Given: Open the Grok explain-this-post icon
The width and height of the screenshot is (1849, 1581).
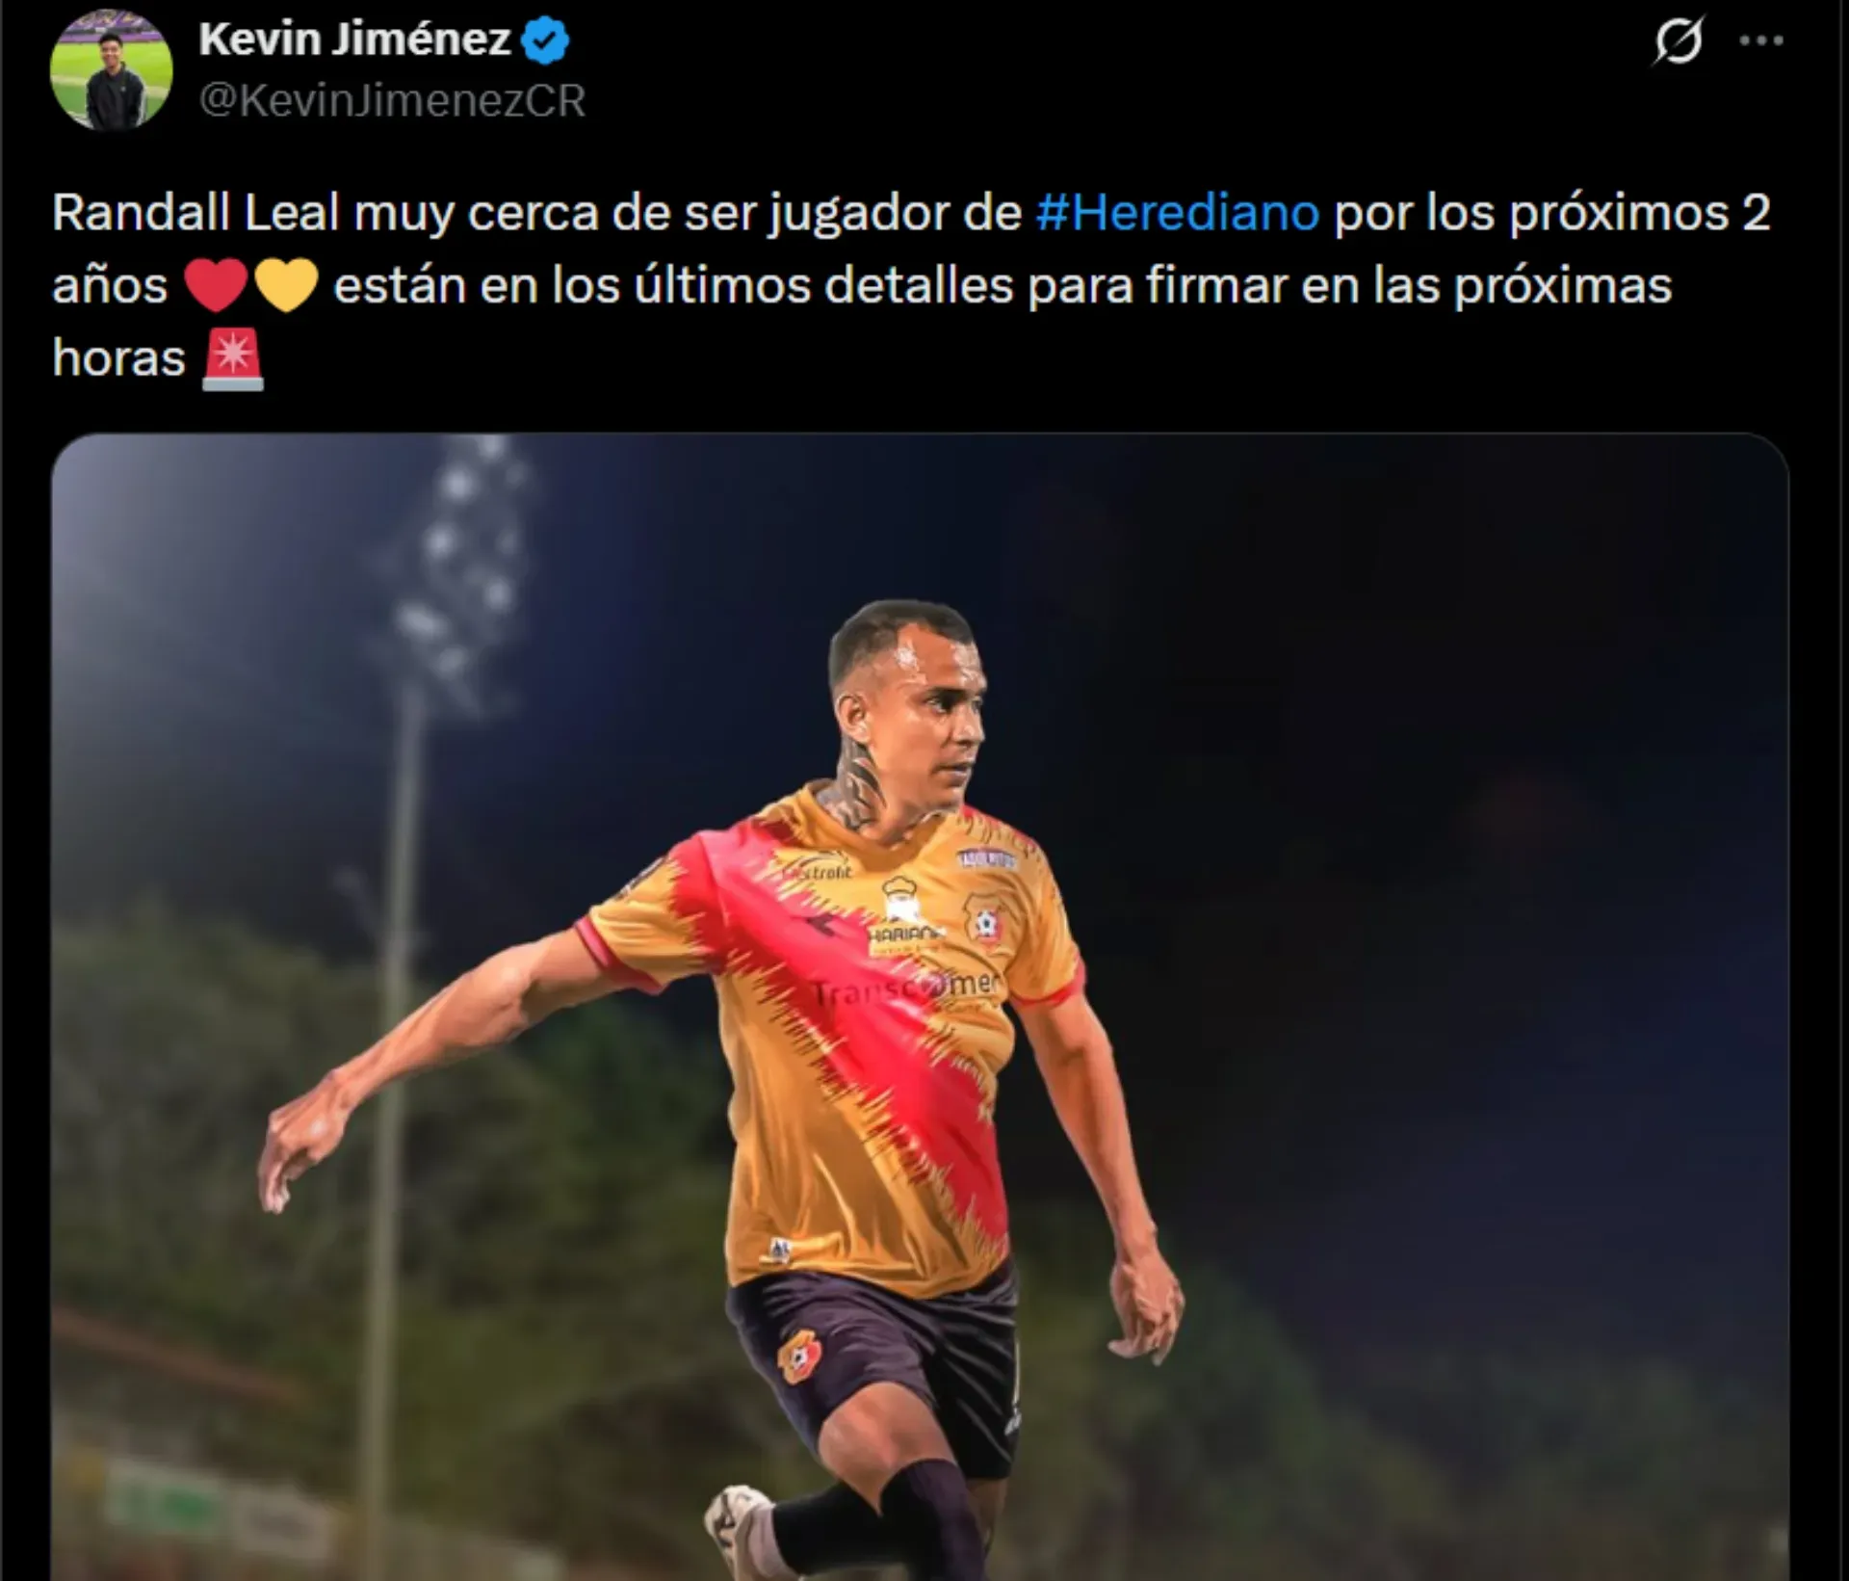Looking at the screenshot, I should [1680, 40].
